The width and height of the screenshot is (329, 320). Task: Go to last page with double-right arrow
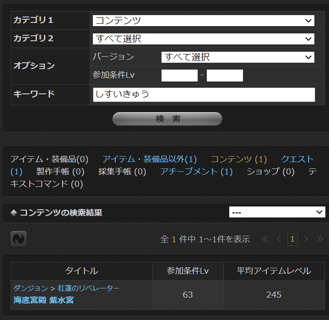coord(319,239)
